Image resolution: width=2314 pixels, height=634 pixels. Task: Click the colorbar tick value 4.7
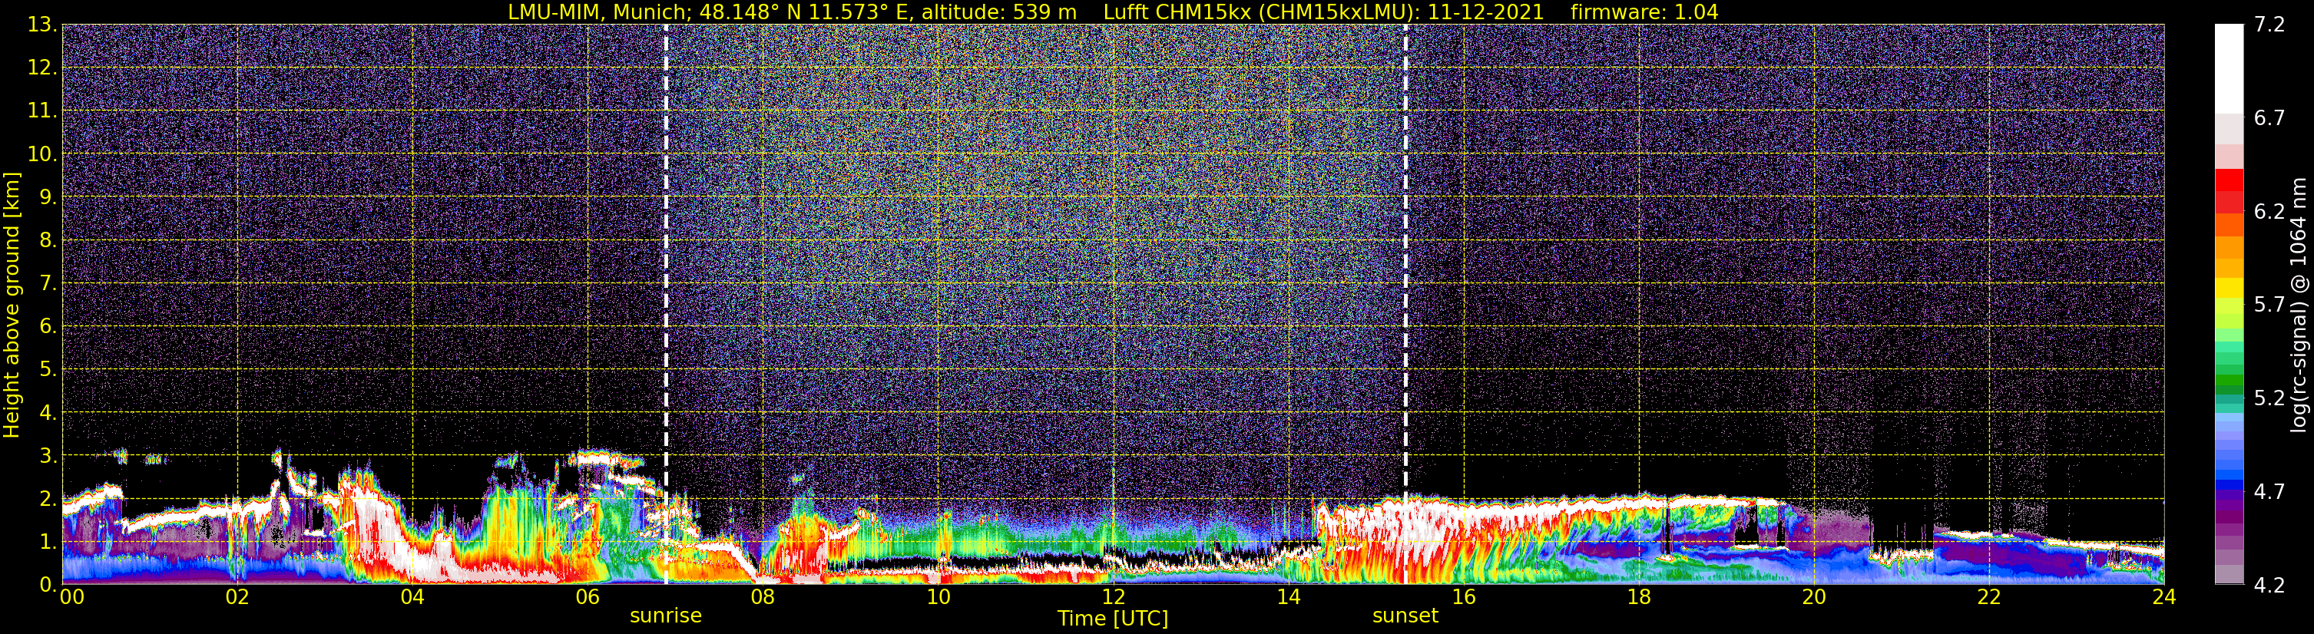click(x=2269, y=492)
